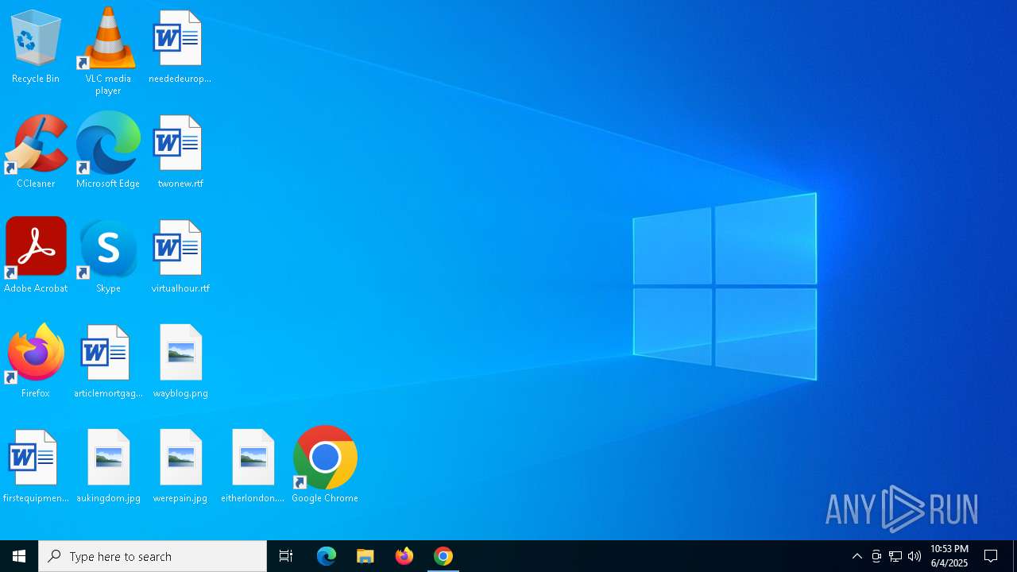Viewport: 1017px width, 572px height.
Task: Show hidden system tray icons
Action: click(x=857, y=556)
